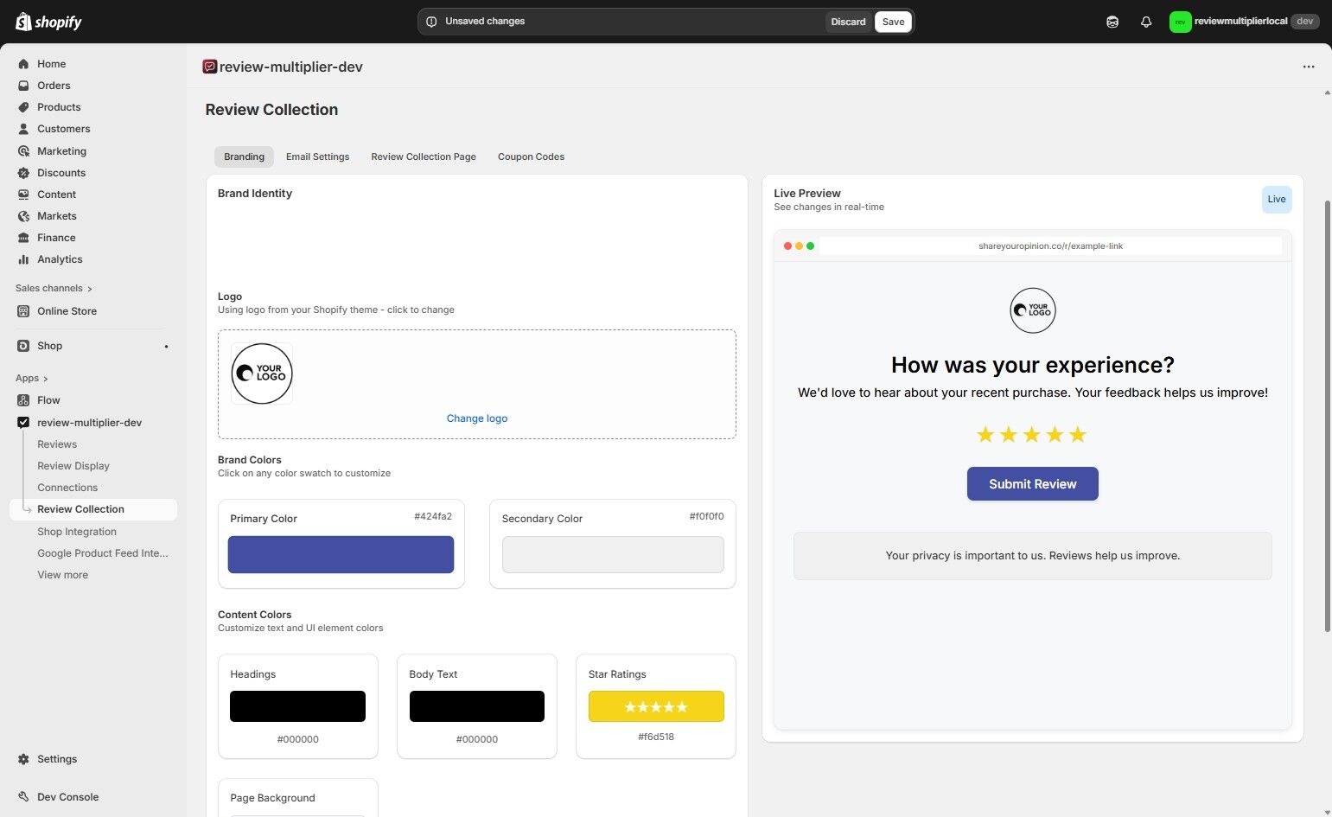Open the Flow app from the sidebar

point(48,399)
